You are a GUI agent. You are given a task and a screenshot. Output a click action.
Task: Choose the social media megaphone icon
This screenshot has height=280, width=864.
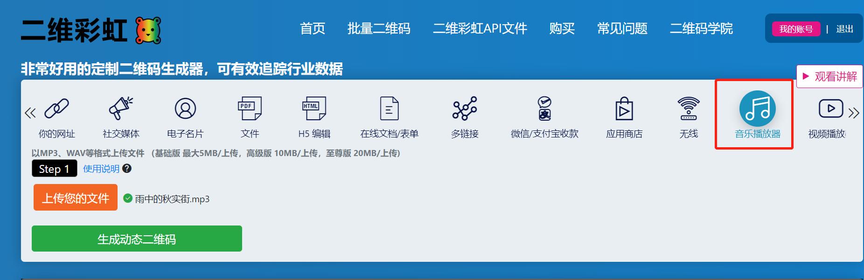[x=121, y=109]
